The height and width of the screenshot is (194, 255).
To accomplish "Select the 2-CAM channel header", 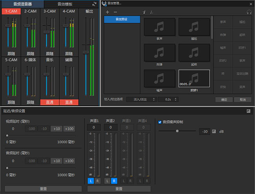I will pos(31,11).
